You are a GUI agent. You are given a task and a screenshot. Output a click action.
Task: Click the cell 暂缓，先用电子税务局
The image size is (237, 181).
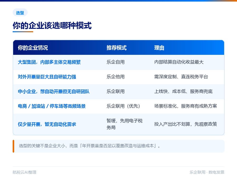[x=125, y=124]
